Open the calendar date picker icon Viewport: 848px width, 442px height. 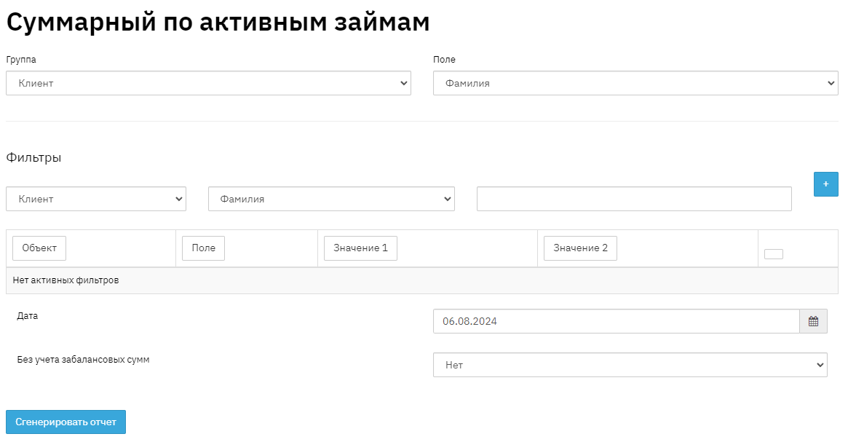(x=813, y=321)
